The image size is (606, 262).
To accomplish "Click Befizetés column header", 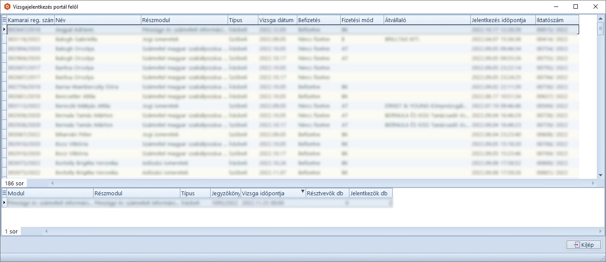I will click(x=319, y=20).
